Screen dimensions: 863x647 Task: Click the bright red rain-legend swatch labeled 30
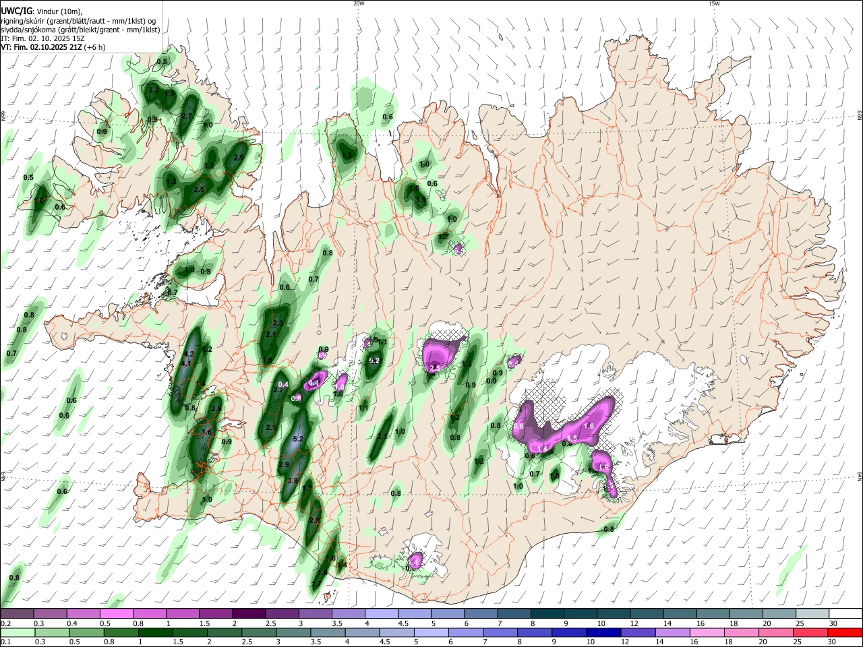coord(845,632)
